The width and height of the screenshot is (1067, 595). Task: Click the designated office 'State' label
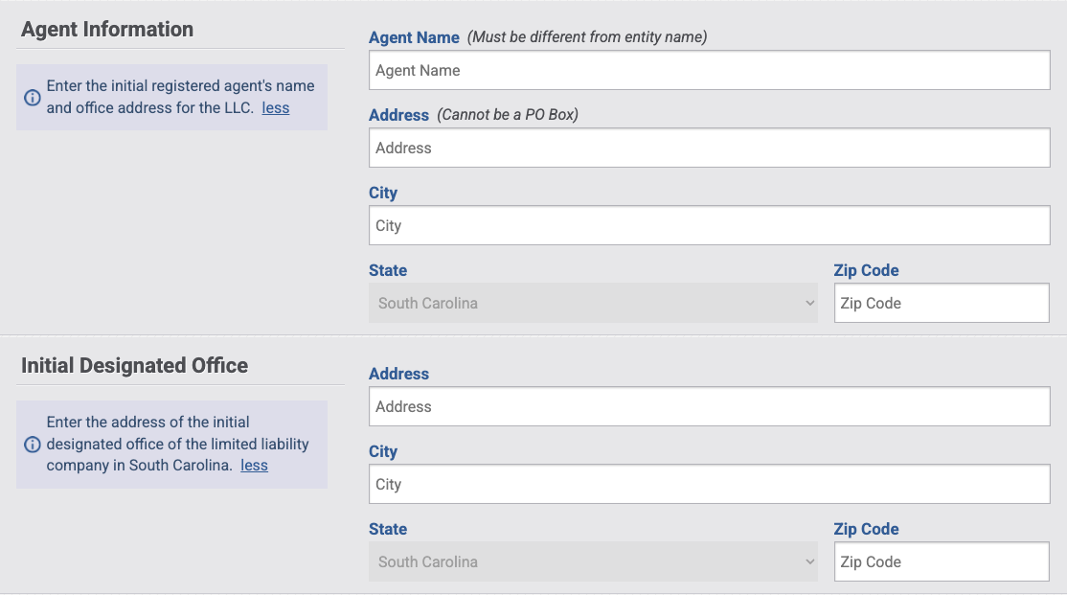tap(388, 529)
